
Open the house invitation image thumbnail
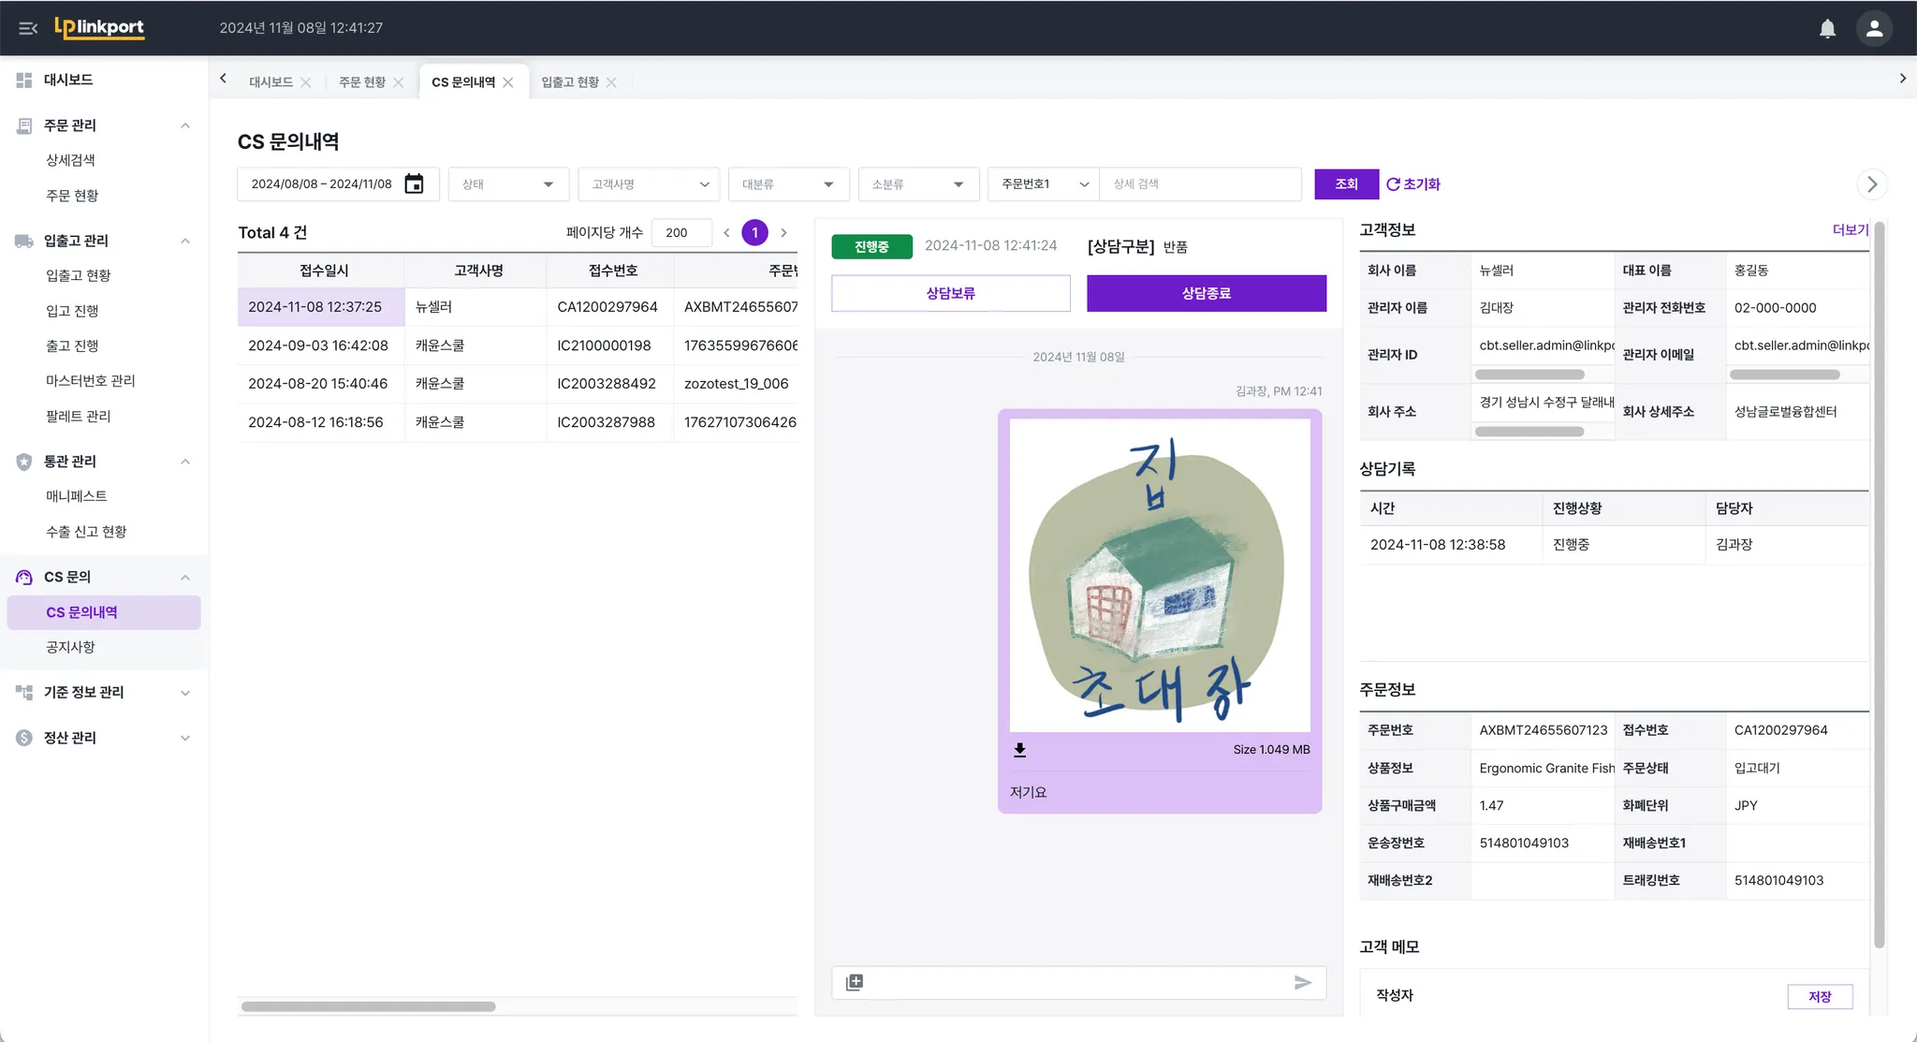point(1159,575)
